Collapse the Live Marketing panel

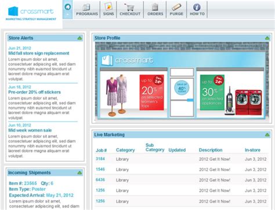(x=267, y=135)
